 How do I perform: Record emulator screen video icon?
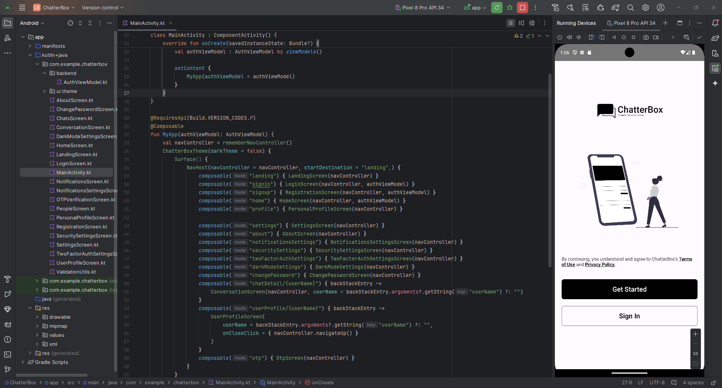pos(656,37)
